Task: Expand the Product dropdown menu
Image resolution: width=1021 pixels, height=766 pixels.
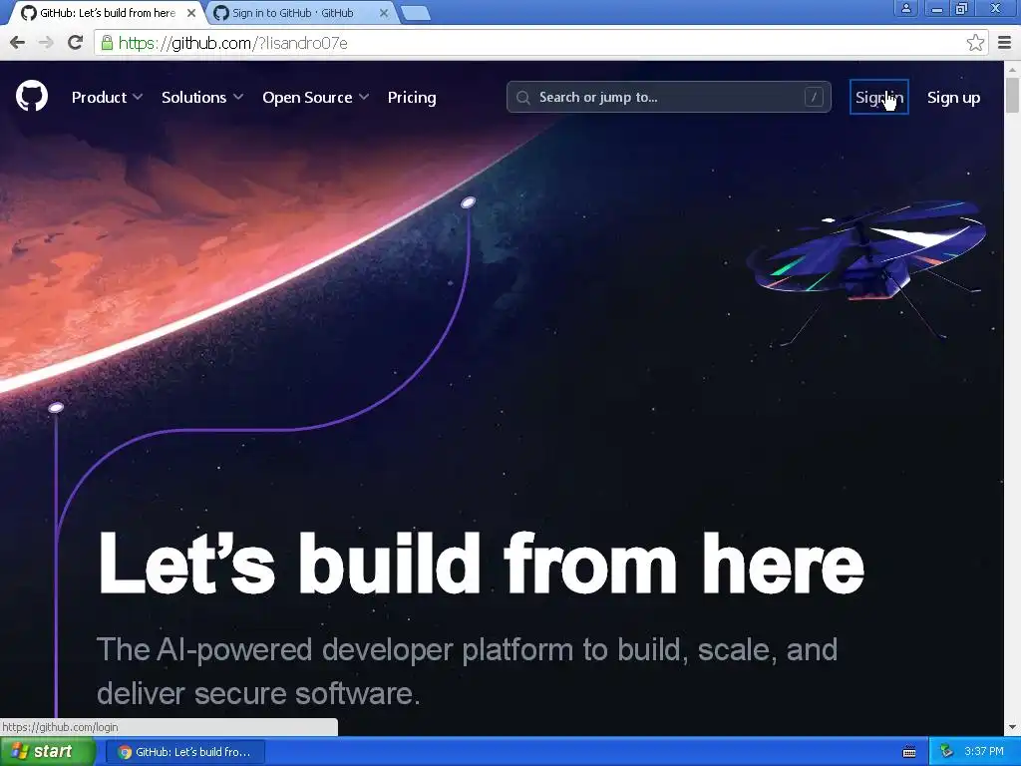Action: coord(107,97)
